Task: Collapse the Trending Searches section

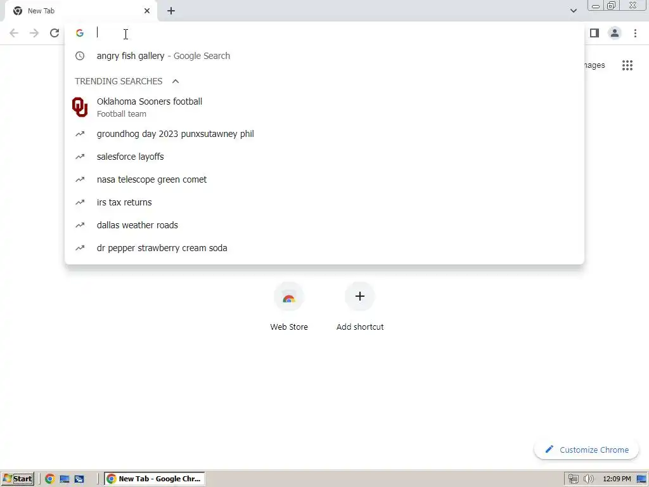Action: pos(176,81)
